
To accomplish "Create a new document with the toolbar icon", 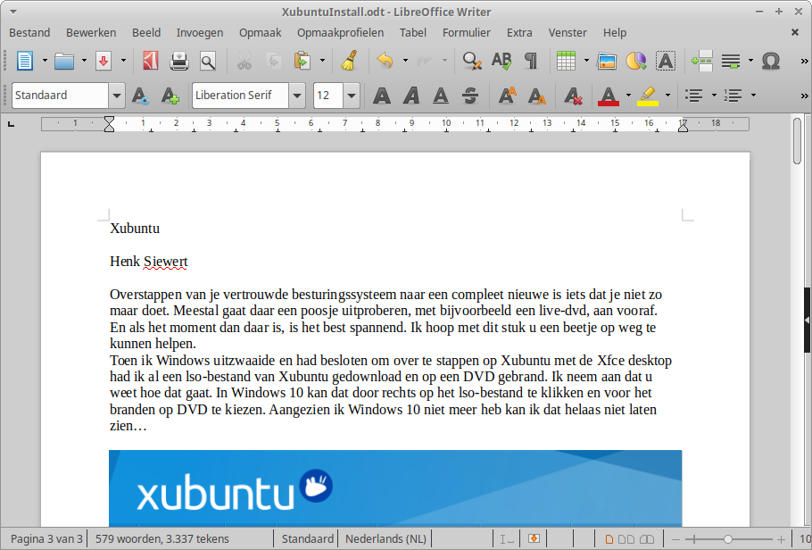I will pyautogui.click(x=25, y=62).
